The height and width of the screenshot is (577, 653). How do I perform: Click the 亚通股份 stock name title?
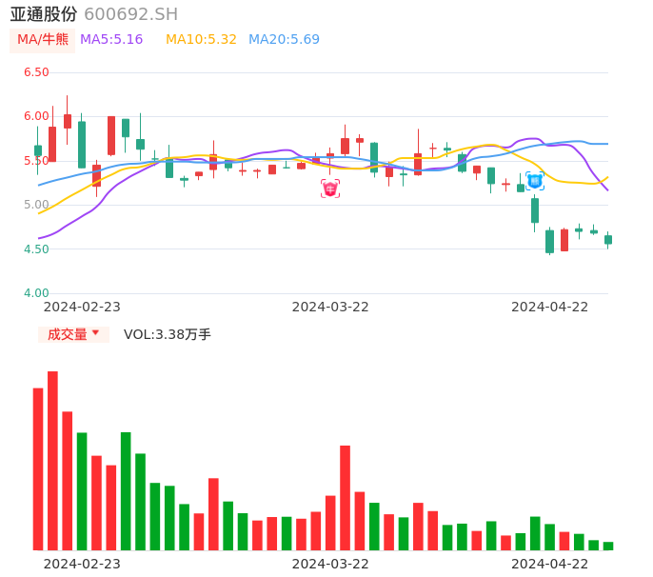pos(44,14)
